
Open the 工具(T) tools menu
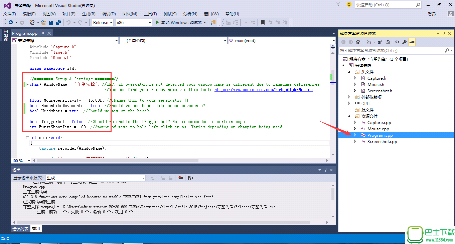click(150, 14)
